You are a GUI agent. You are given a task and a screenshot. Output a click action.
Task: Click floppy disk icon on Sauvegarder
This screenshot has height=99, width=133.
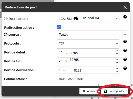click(106, 91)
